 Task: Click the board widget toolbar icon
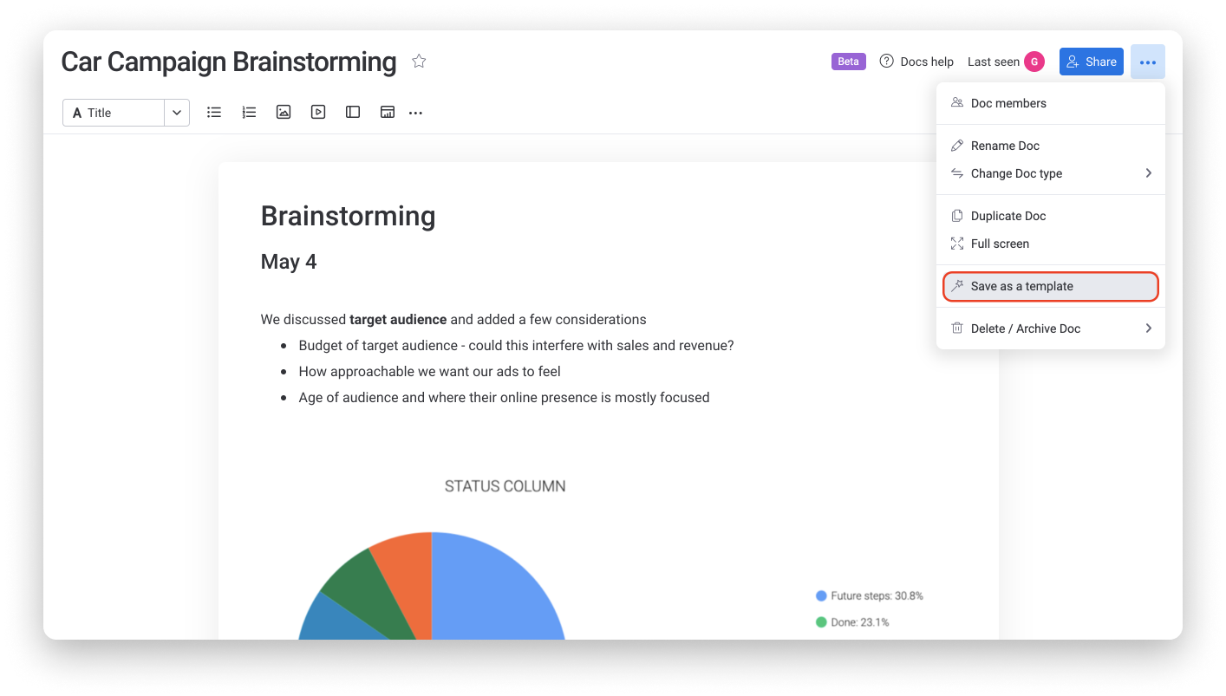(388, 112)
